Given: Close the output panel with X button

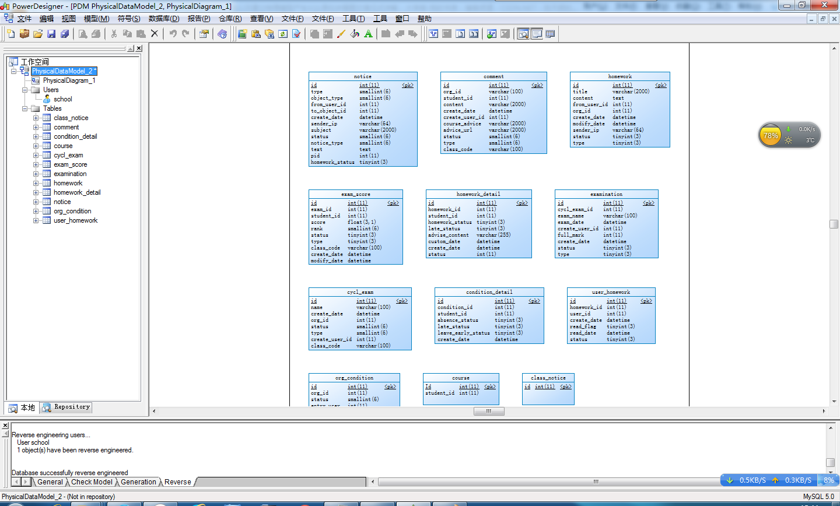Looking at the screenshot, I should tap(5, 426).
